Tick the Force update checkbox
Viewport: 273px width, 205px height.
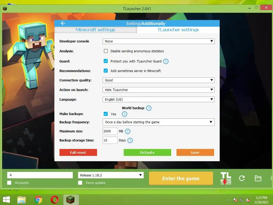click(80, 183)
